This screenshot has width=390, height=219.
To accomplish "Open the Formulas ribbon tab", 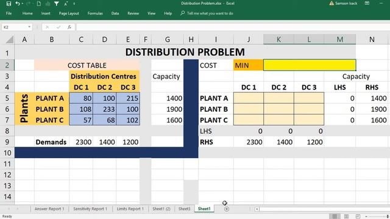I will pyautogui.click(x=95, y=13).
